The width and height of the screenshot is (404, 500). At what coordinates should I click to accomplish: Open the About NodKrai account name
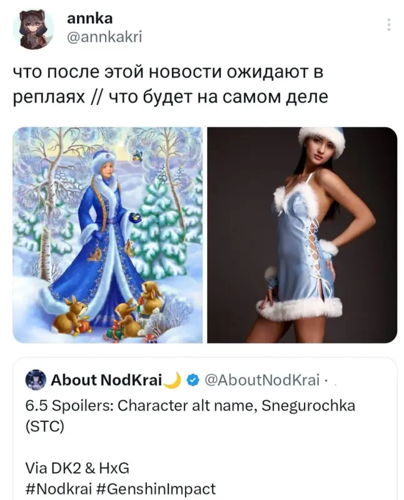[x=106, y=380]
